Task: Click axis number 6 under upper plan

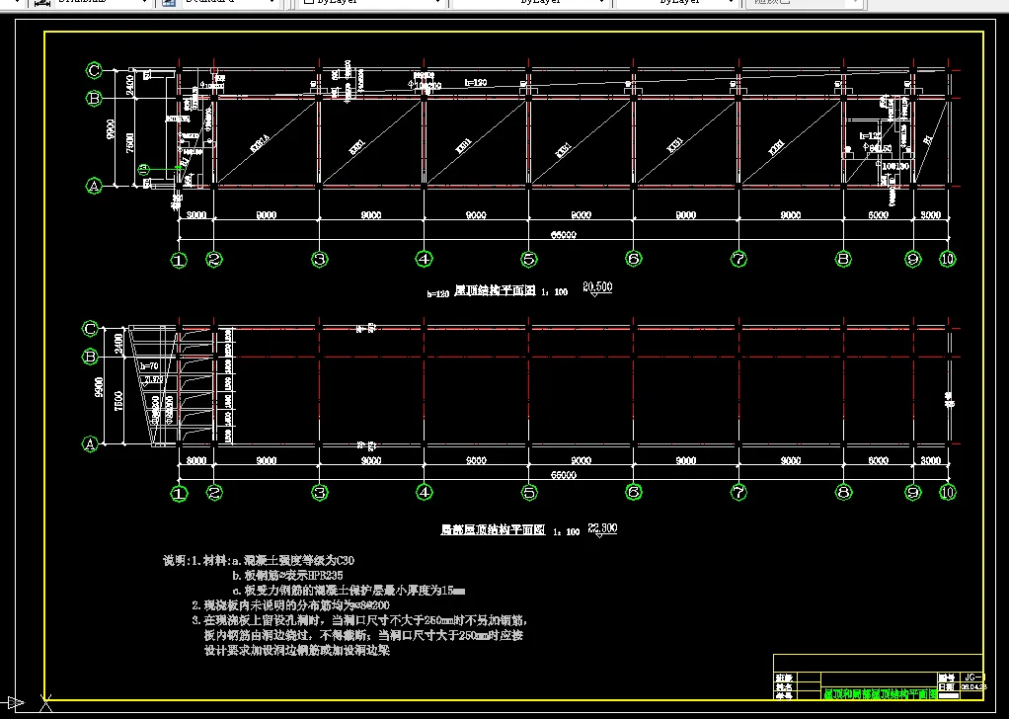Action: coord(634,259)
